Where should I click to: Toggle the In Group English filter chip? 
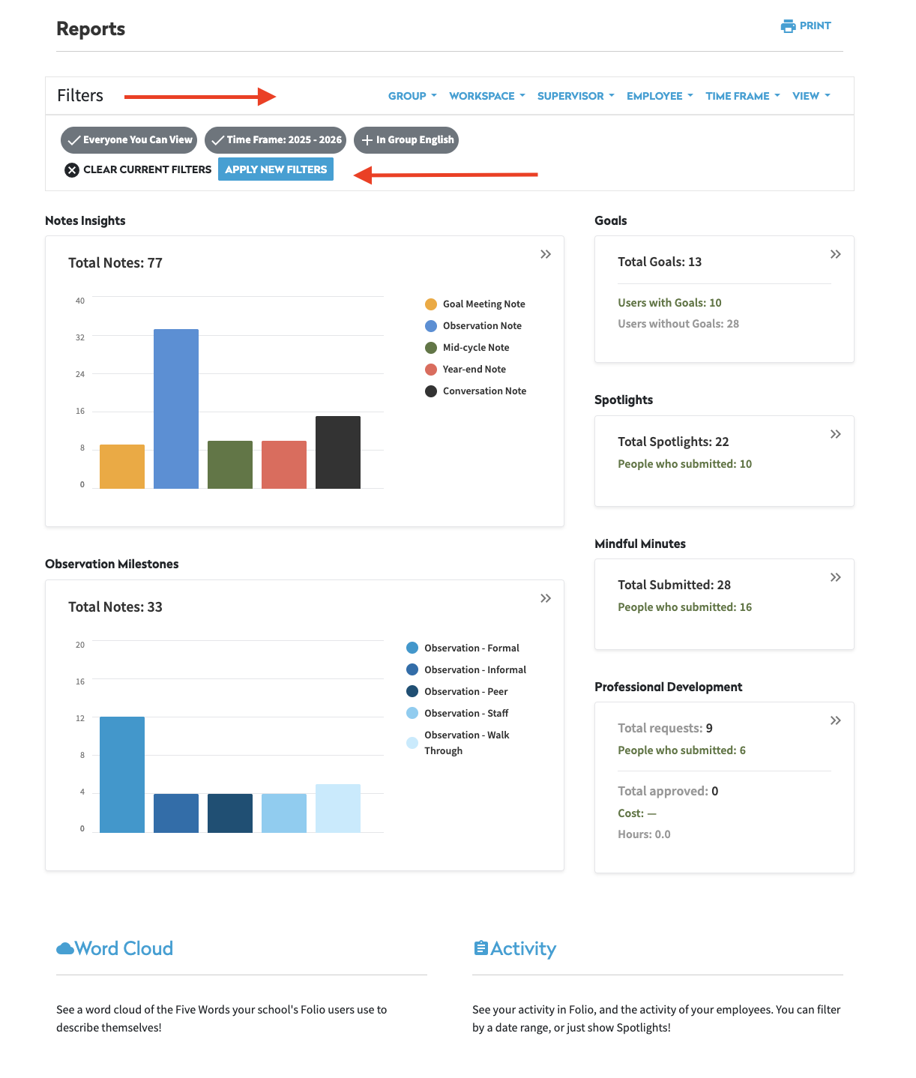click(406, 140)
